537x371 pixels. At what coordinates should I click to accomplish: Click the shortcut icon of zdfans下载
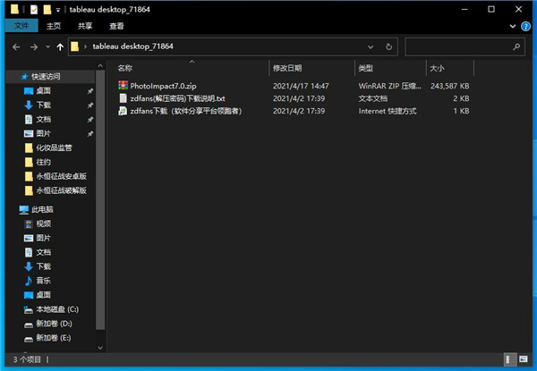[123, 111]
